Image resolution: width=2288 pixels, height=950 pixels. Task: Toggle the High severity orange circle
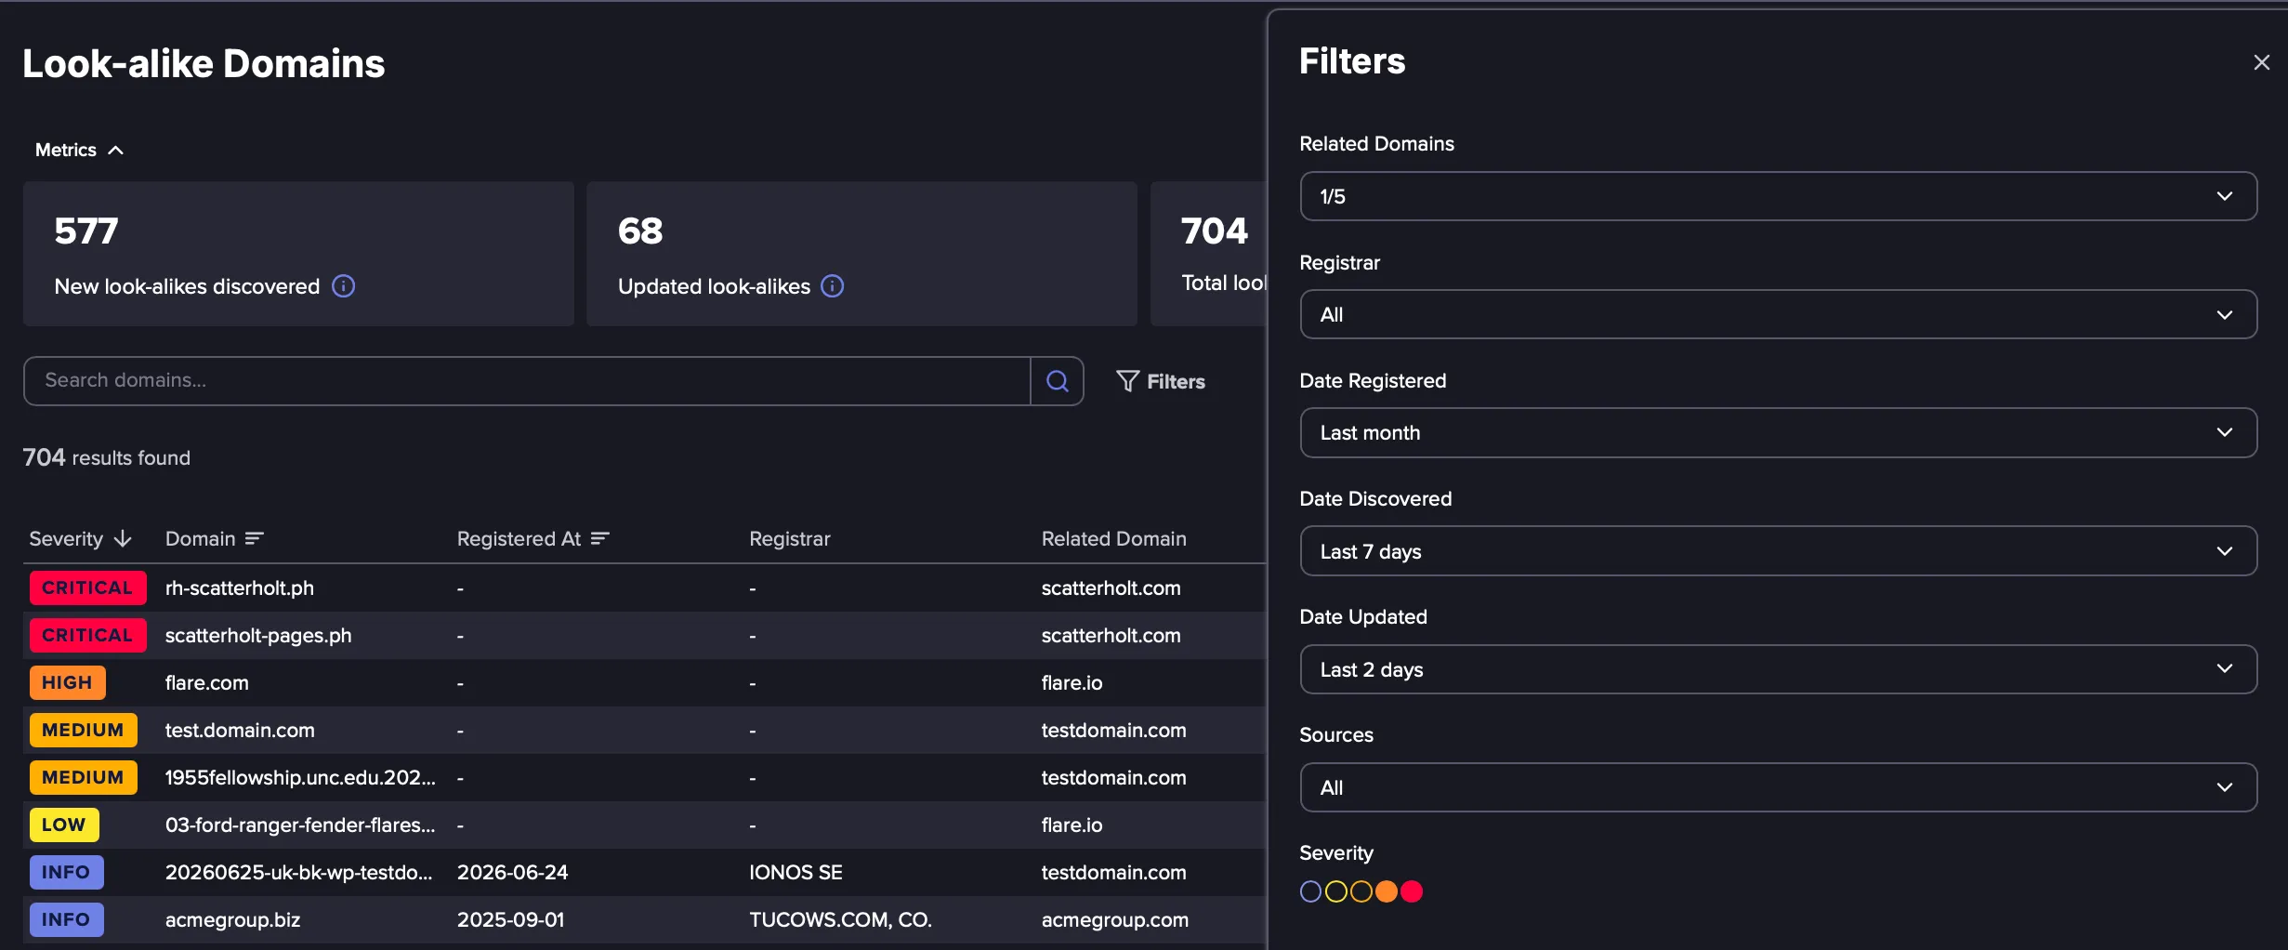pos(1386,892)
